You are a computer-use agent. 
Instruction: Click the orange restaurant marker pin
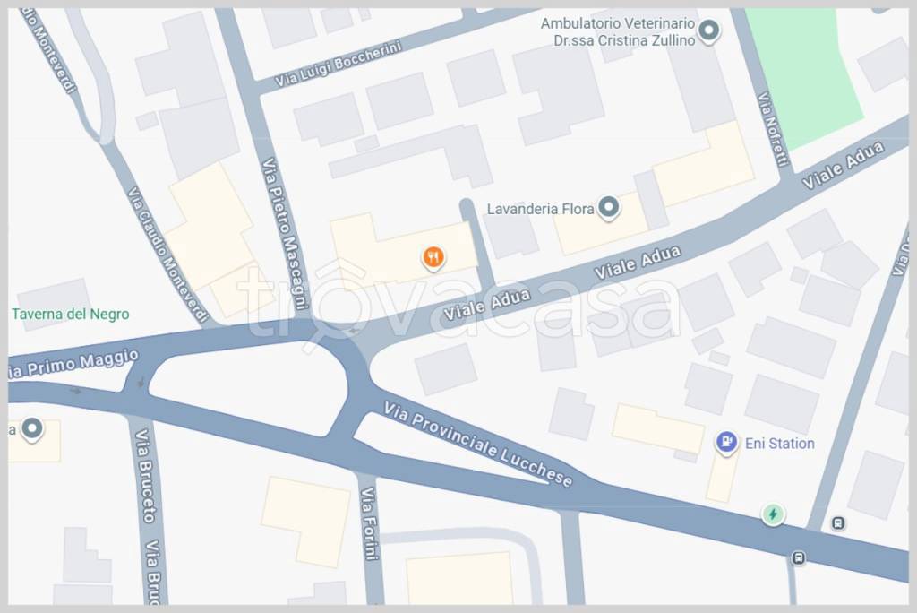coord(433,258)
